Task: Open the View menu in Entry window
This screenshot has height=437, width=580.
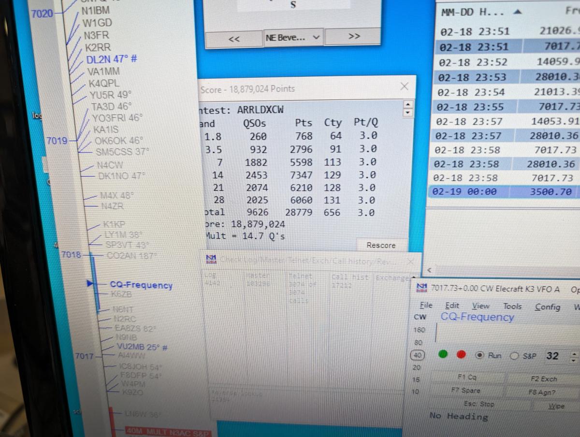Action: [x=480, y=306]
